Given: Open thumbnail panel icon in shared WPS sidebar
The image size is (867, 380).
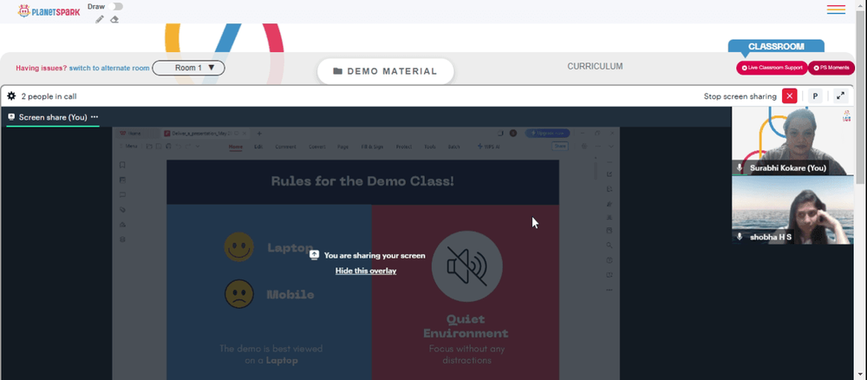Looking at the screenshot, I should coord(123,180).
